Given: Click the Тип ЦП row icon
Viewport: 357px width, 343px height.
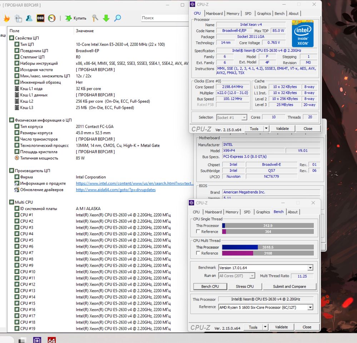Looking at the screenshot, I should 17,44.
